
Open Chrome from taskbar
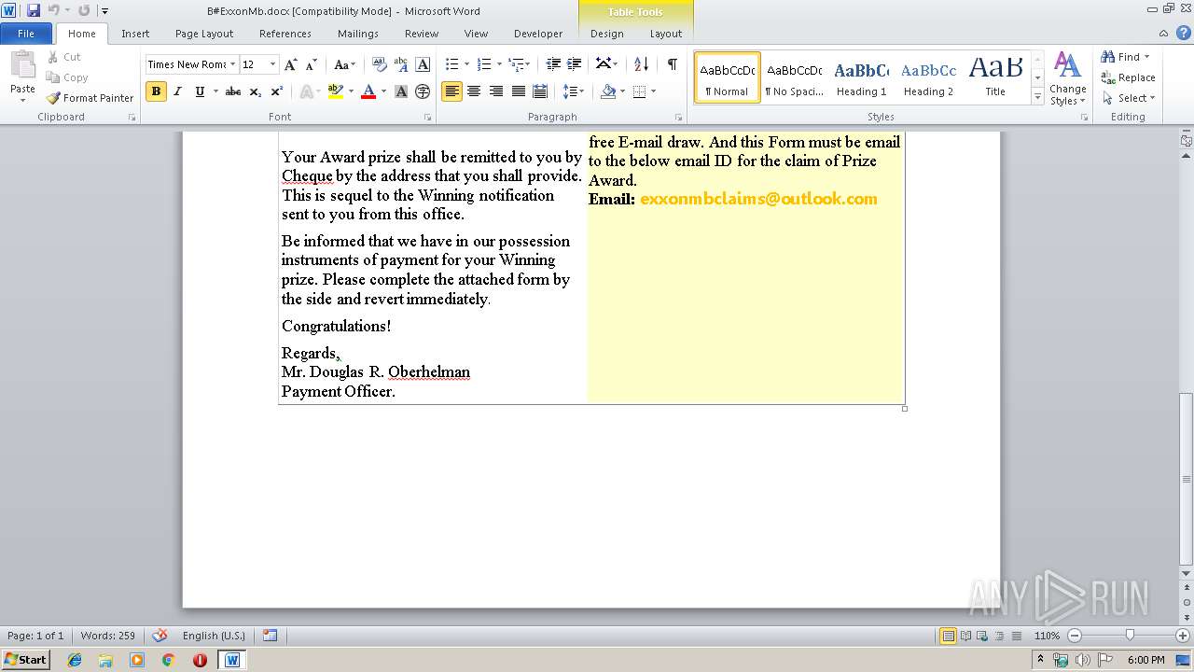(x=169, y=659)
